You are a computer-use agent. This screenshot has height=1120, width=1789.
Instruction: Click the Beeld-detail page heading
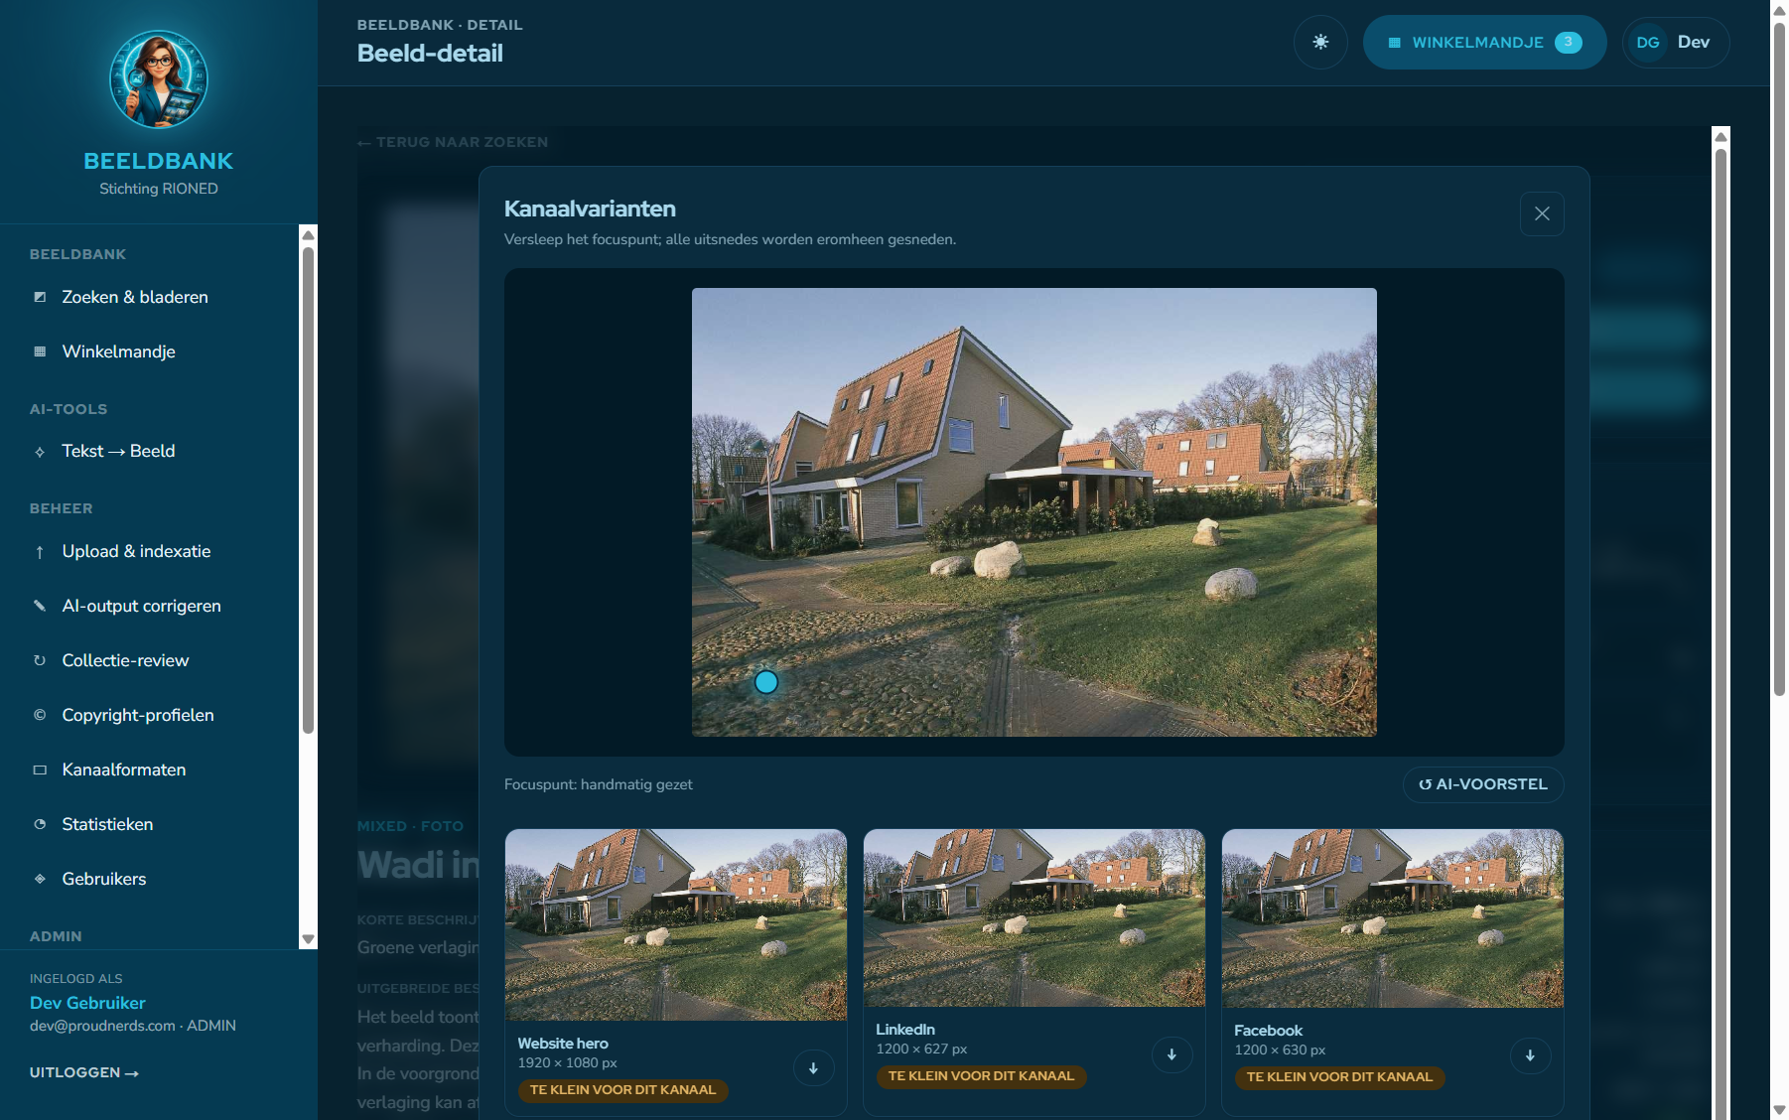pos(430,53)
